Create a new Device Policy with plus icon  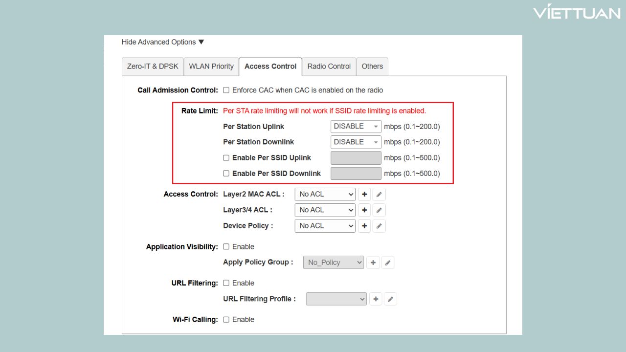(x=364, y=226)
